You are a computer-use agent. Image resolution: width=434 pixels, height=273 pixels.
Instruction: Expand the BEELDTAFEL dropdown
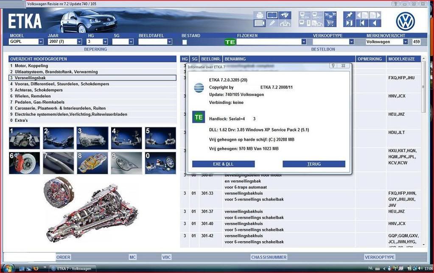170,42
